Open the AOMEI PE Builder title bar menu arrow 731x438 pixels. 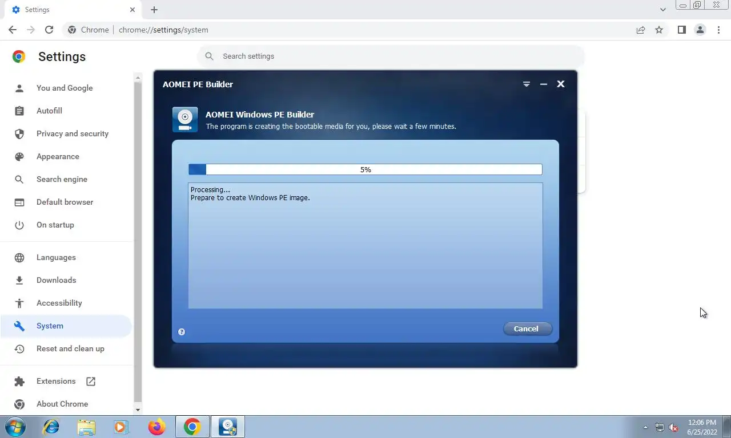[x=527, y=84]
